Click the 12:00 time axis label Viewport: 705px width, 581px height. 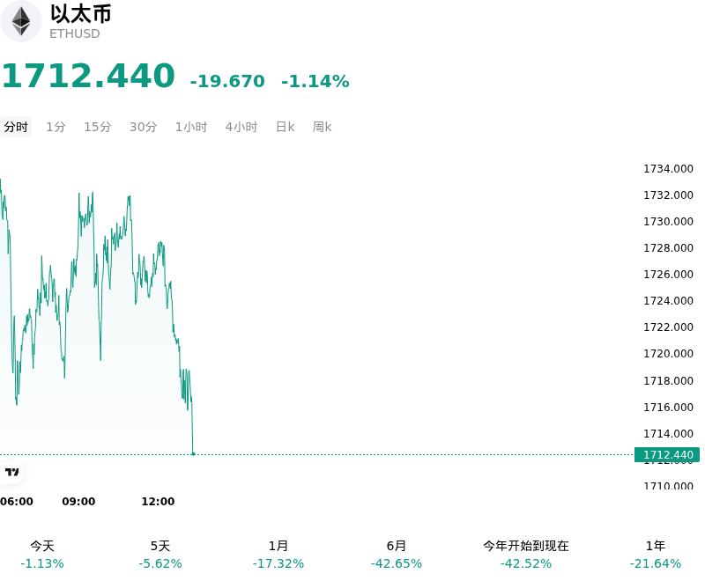point(158,501)
